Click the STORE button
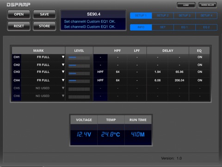This screenshot has height=167, width=222. click(44, 26)
